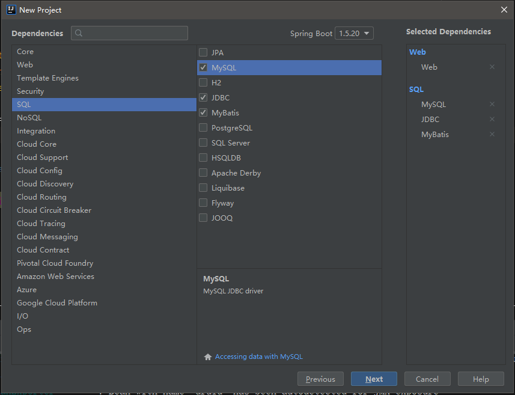
Task: Click the SQL group header in Selected Dependencies
Action: click(x=416, y=90)
